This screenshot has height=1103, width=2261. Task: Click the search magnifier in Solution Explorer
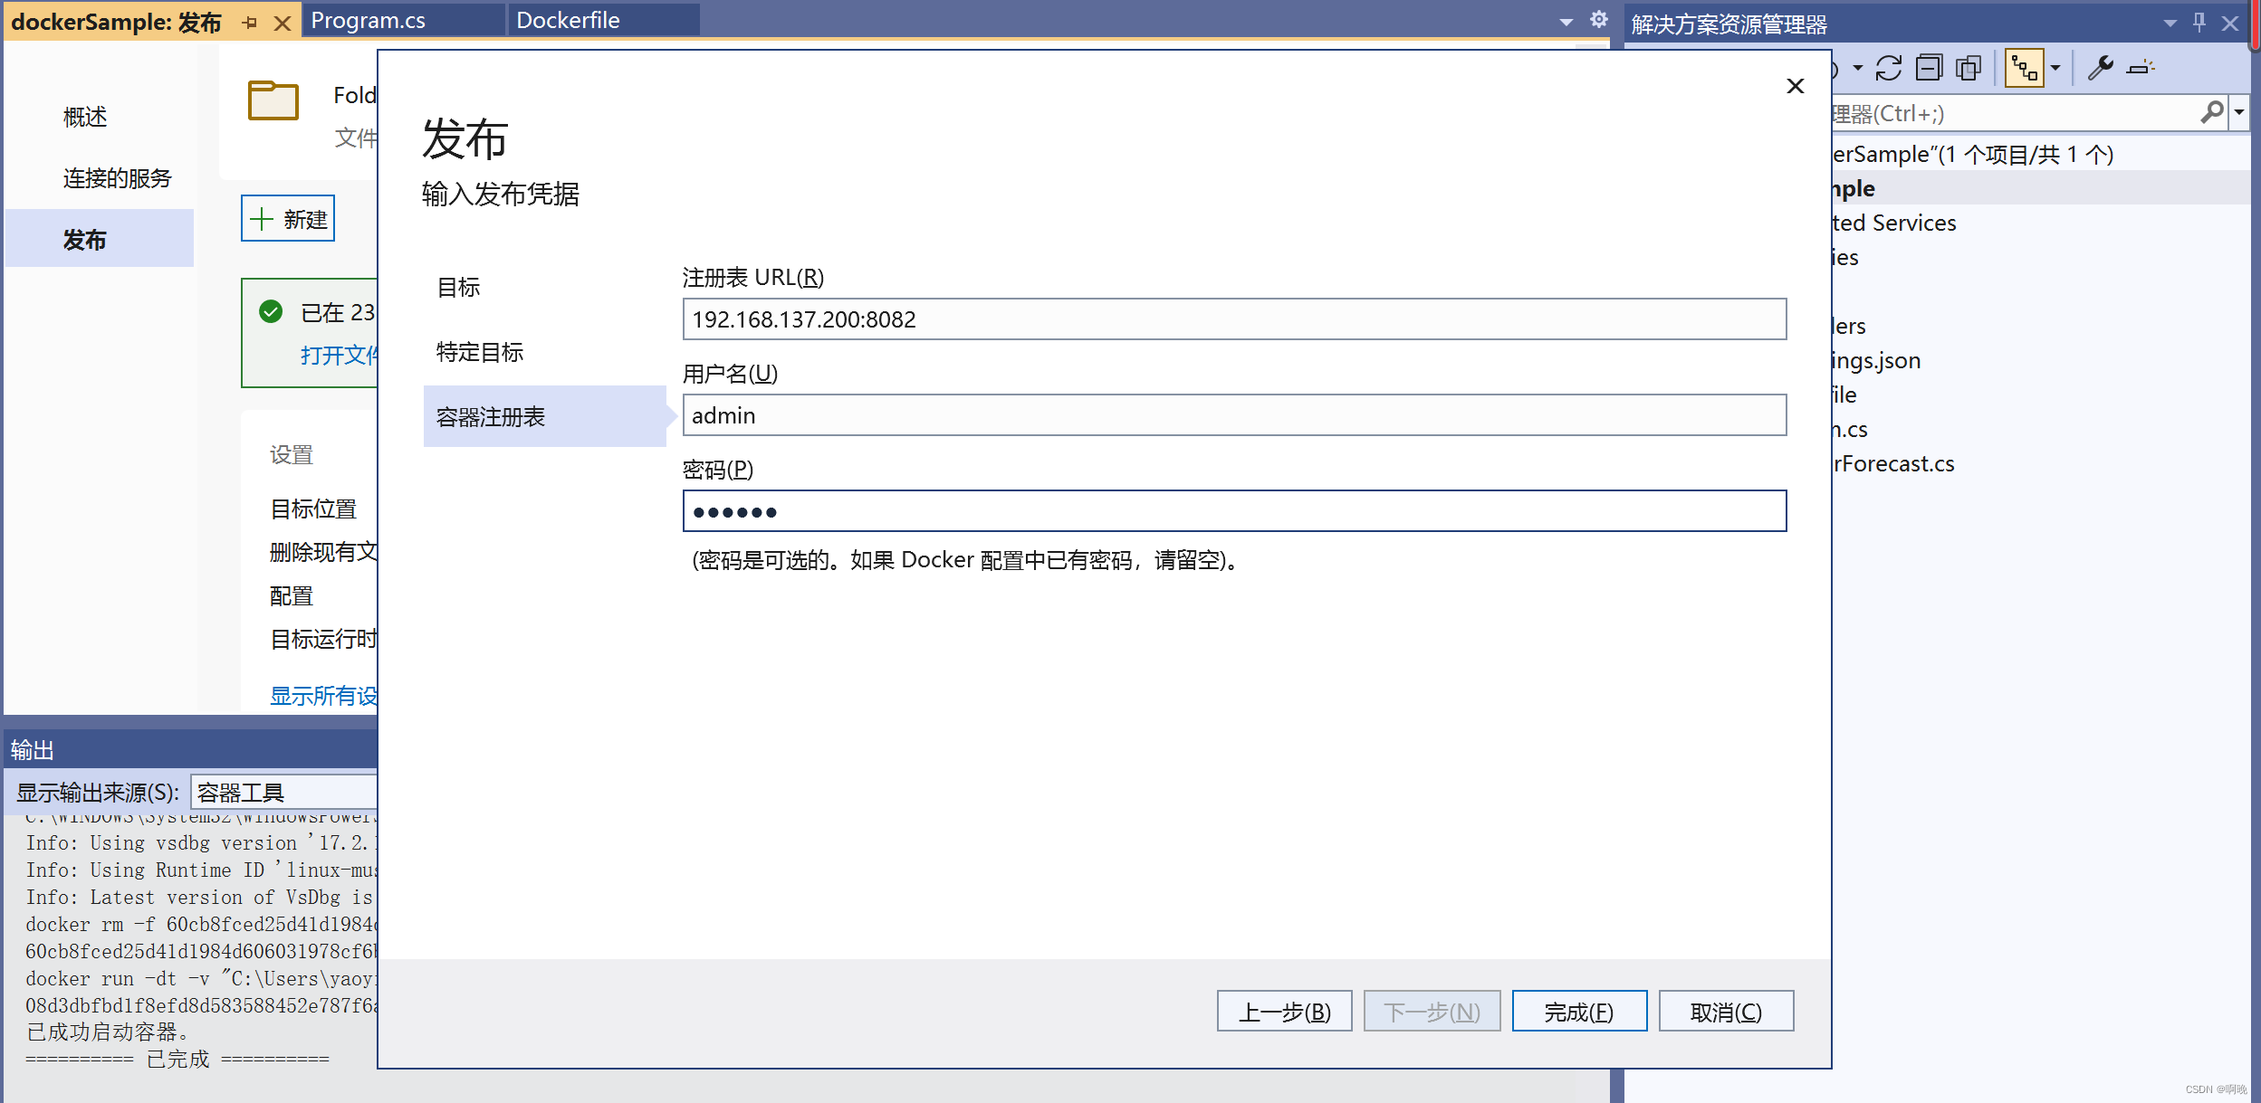pyautogui.click(x=2212, y=113)
